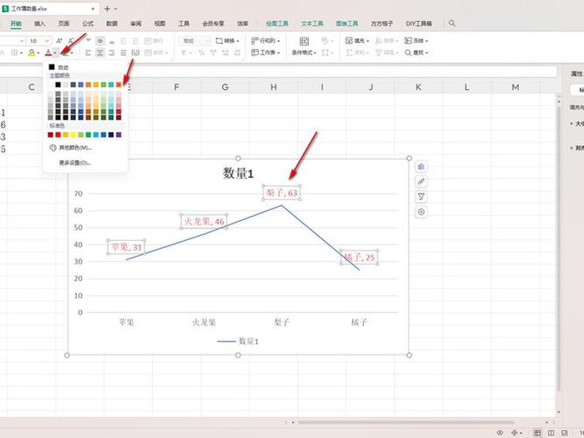Screen dimensions: 584x438
Task: Choose Automatic (自动) black color option
Action: tap(59, 67)
